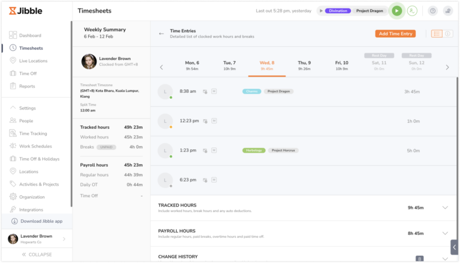
Task: Click the Change History count badge
Action: 419,259
